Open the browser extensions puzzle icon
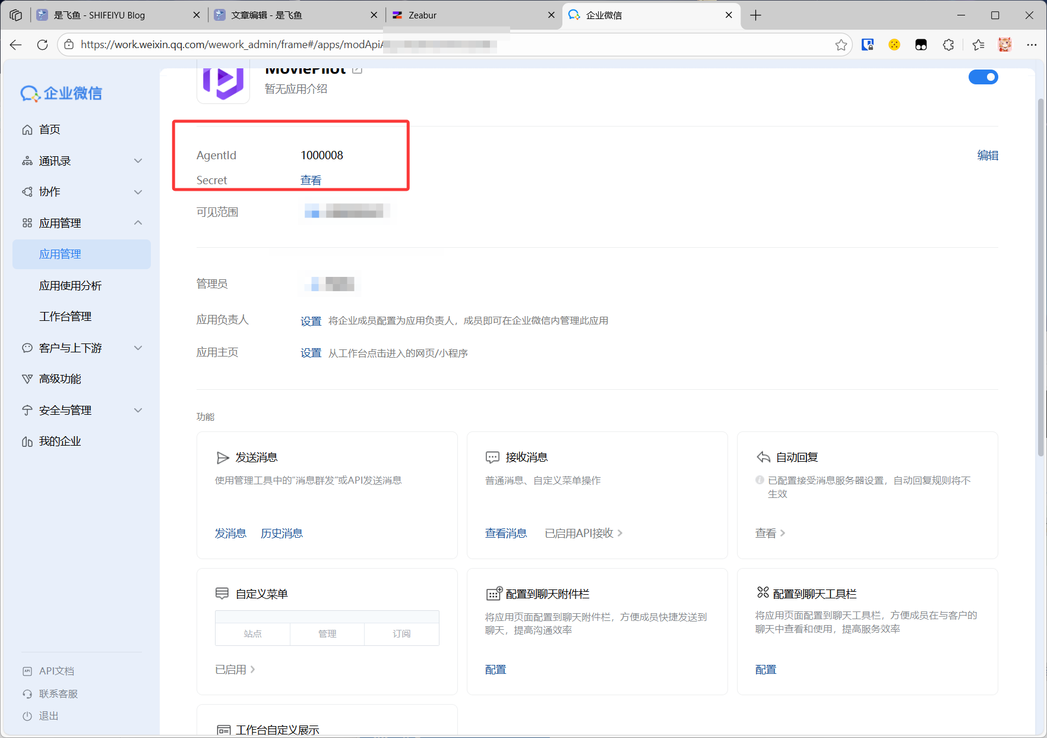This screenshot has width=1047, height=738. pos(948,45)
